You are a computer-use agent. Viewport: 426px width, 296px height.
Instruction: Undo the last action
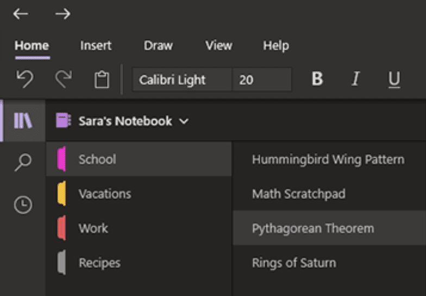tap(25, 79)
